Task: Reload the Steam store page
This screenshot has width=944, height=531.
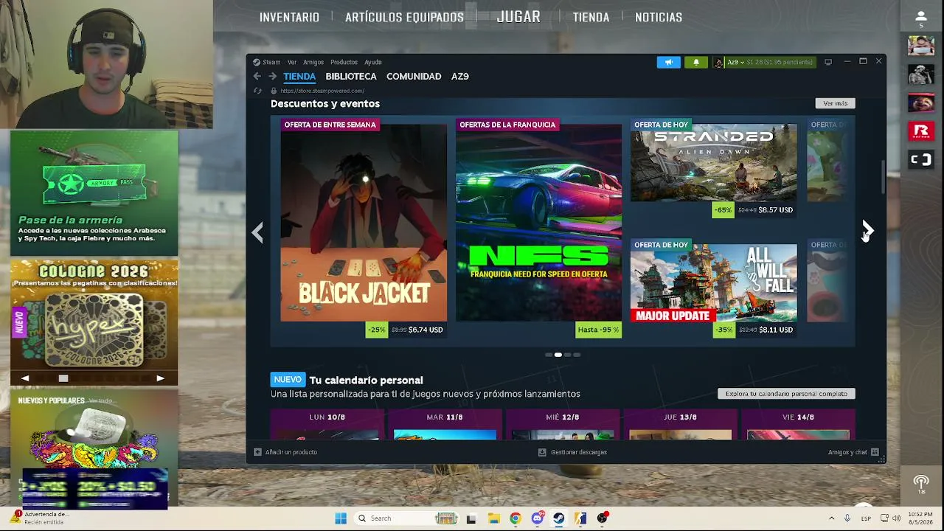Action: (257, 91)
